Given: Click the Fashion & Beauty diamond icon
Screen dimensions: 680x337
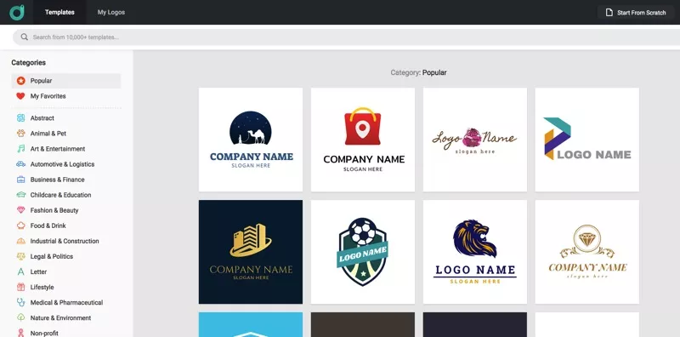Looking at the screenshot, I should [20, 210].
